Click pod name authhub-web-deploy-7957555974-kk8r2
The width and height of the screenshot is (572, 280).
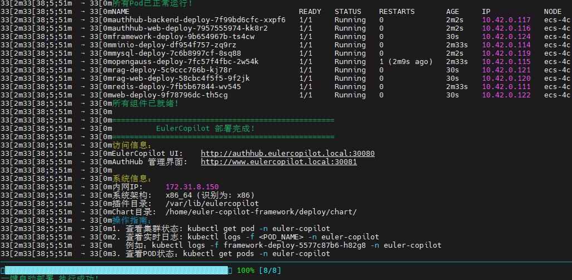[x=190, y=28]
